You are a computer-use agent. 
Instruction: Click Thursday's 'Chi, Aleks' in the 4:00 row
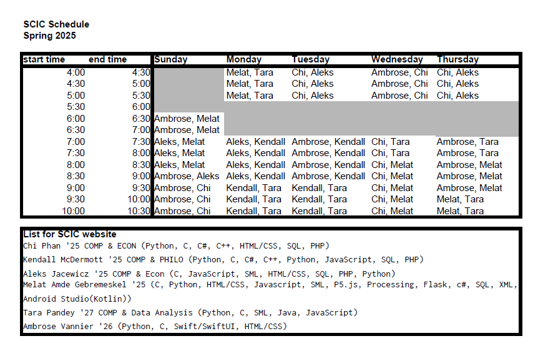(x=458, y=72)
